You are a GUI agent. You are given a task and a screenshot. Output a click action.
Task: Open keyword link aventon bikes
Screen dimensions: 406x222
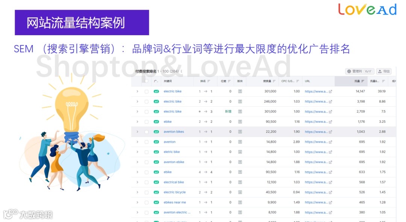(174, 132)
